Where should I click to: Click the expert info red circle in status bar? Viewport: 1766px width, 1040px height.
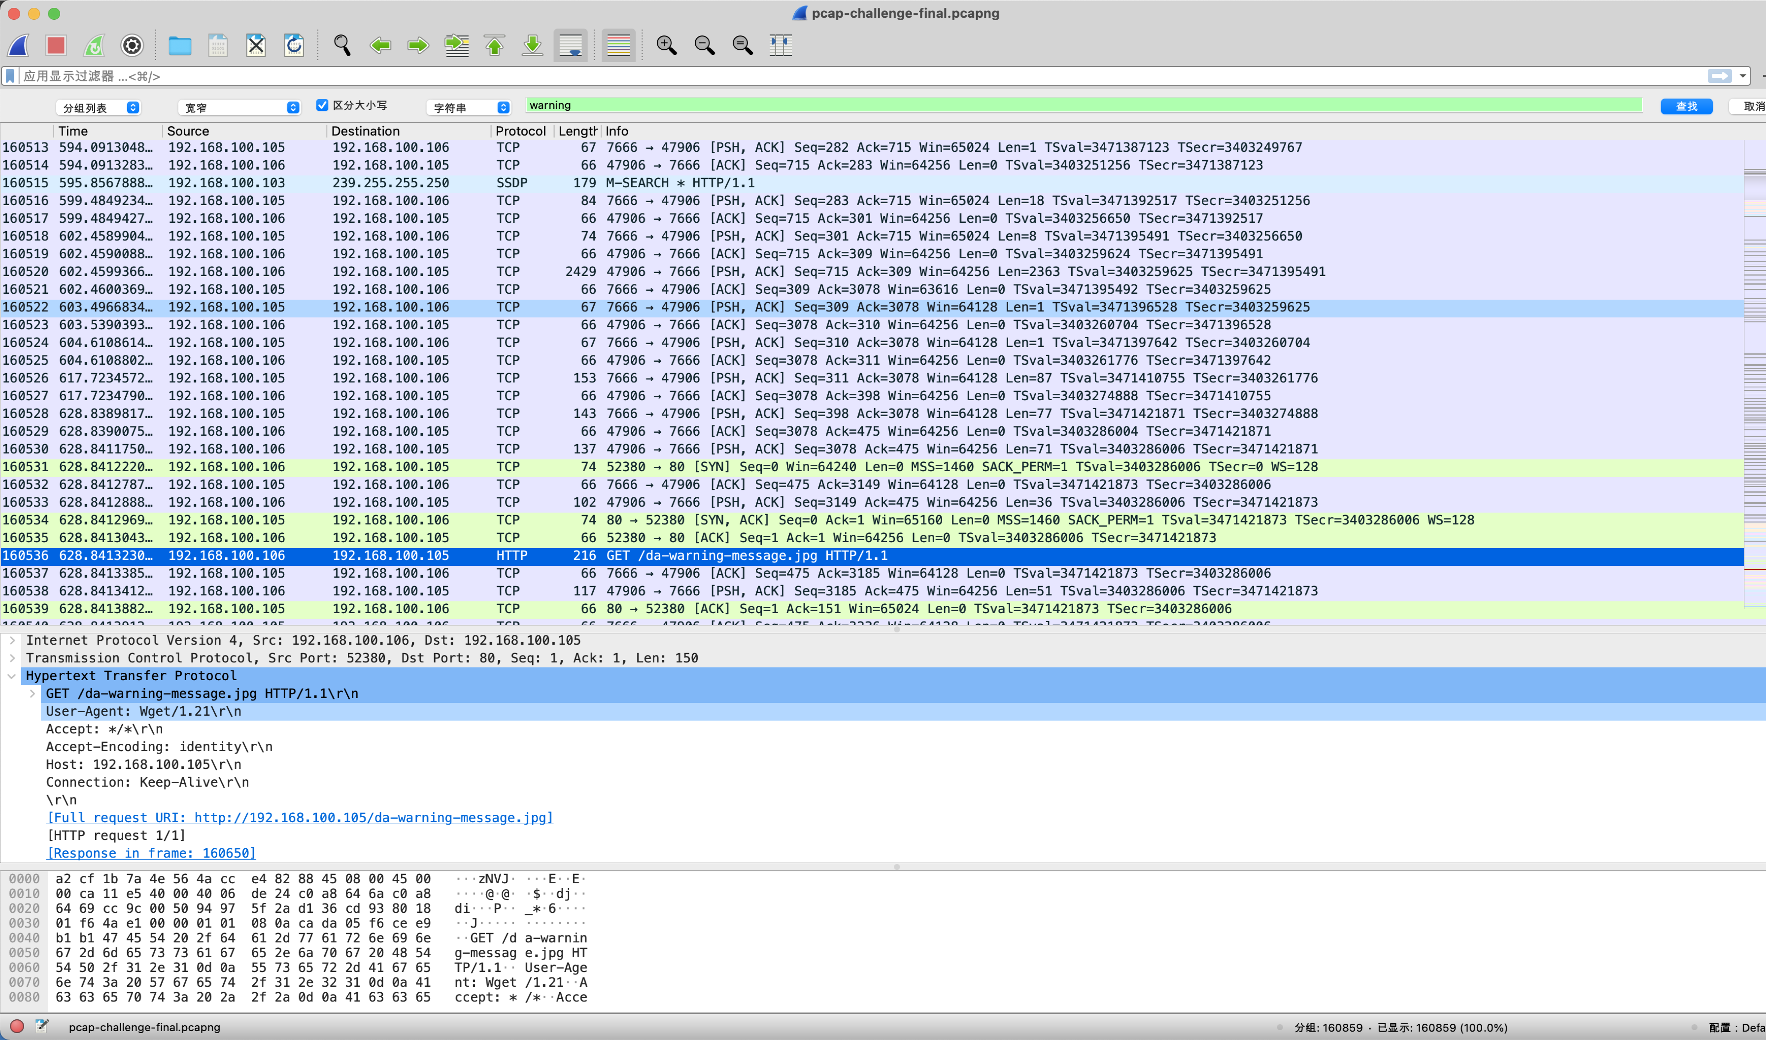[18, 1027]
